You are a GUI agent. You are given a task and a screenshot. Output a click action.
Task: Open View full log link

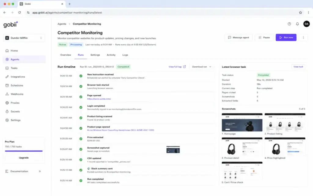click(x=177, y=67)
